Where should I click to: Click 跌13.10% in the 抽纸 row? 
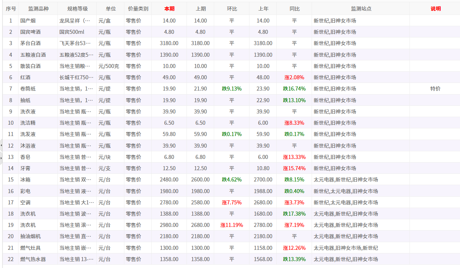tap(294, 100)
